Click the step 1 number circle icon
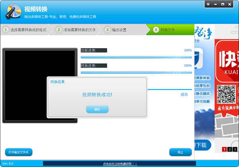 coord(6,30)
